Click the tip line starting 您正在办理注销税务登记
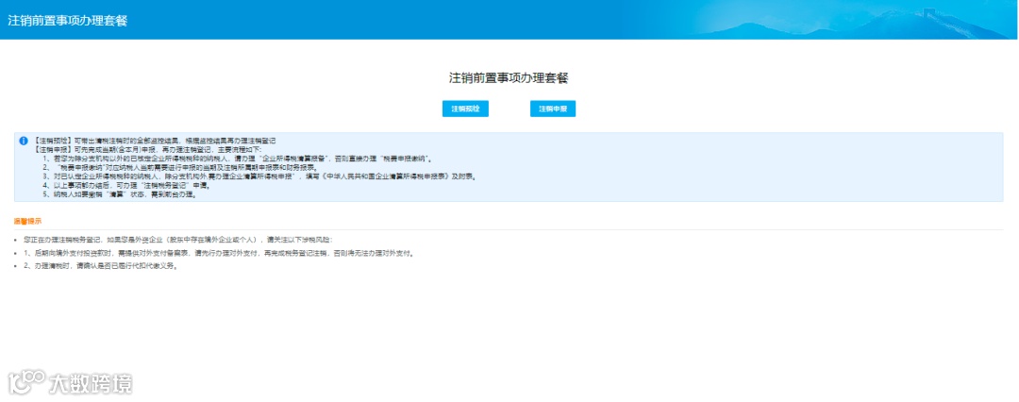The width and height of the screenshot is (1019, 402). pos(177,240)
